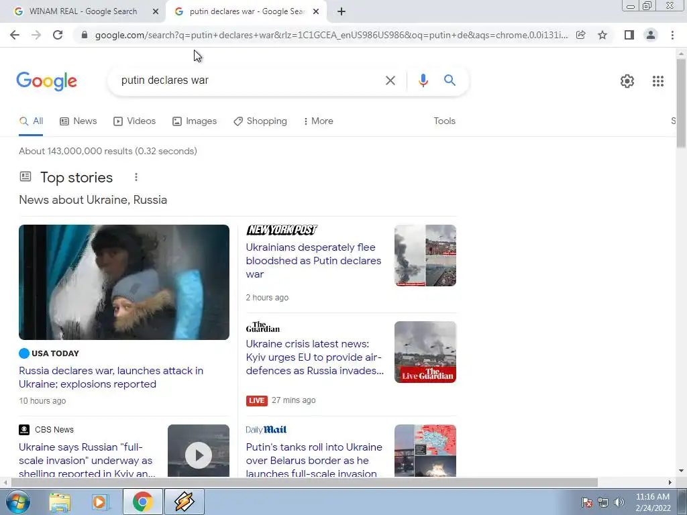Viewport: 687px width, 515px height.
Task: Expand the More search categories
Action: pyautogui.click(x=319, y=121)
